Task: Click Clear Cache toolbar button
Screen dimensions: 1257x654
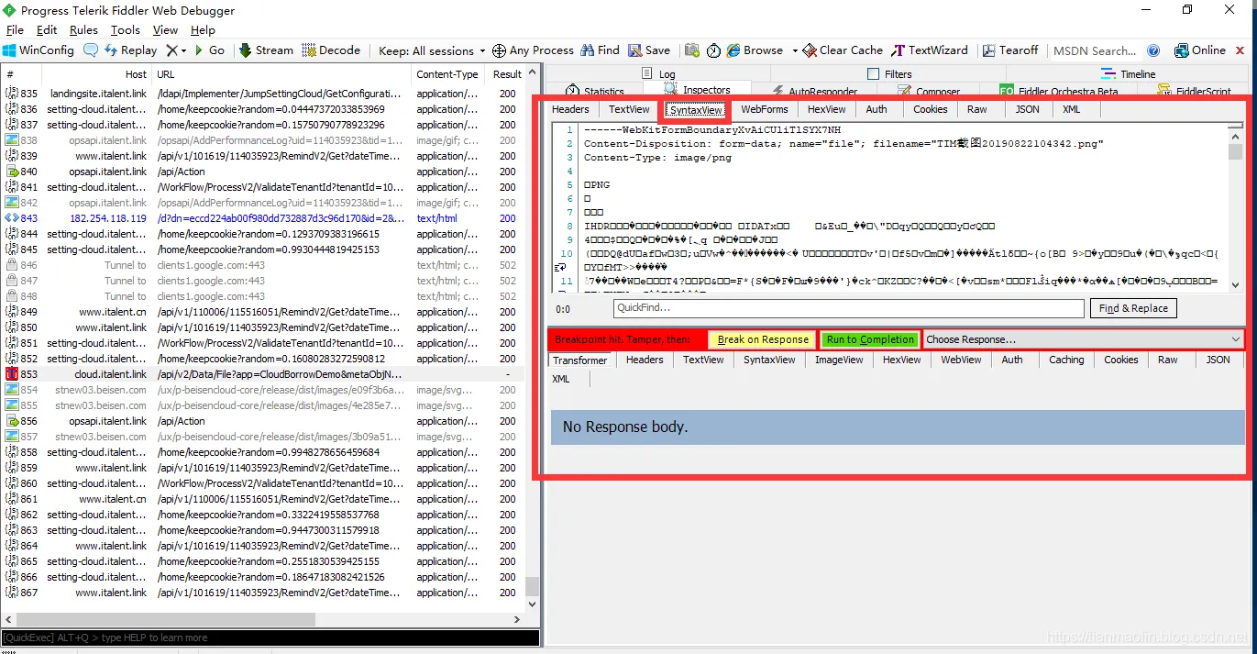Action: pos(843,50)
